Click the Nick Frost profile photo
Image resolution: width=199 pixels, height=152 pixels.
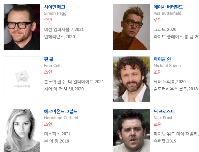pyautogui.click(x=131, y=130)
